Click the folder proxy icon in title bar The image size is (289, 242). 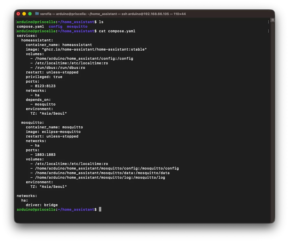pyautogui.click(x=37, y=14)
